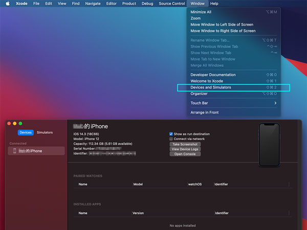Image resolution: width=307 pixels, height=230 pixels.
Task: Enable Show as run destination checkbox
Action: point(171,134)
